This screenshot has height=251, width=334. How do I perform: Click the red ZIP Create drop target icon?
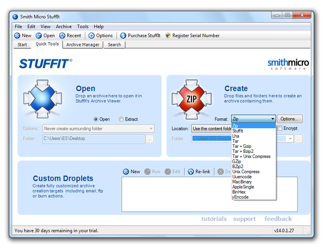192,99
